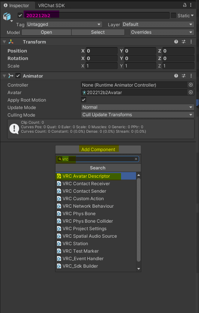Click the VRC Contact Receiver script icon
The height and width of the screenshot is (313, 199).
pyautogui.click(x=59, y=184)
